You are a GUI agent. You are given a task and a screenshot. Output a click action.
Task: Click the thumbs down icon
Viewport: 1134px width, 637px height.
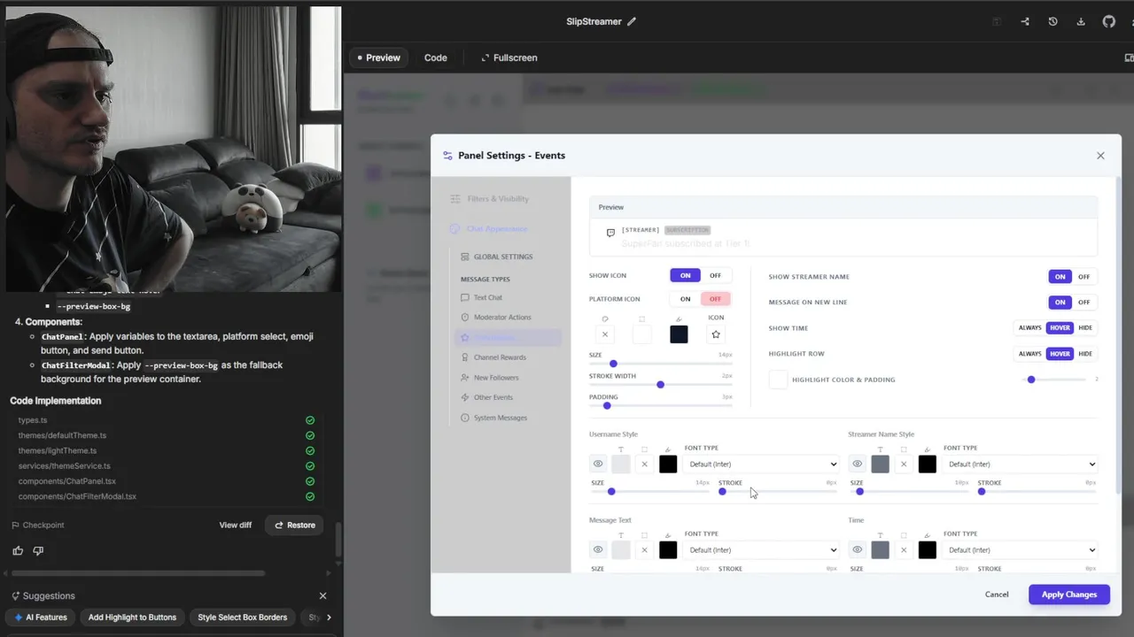point(38,550)
